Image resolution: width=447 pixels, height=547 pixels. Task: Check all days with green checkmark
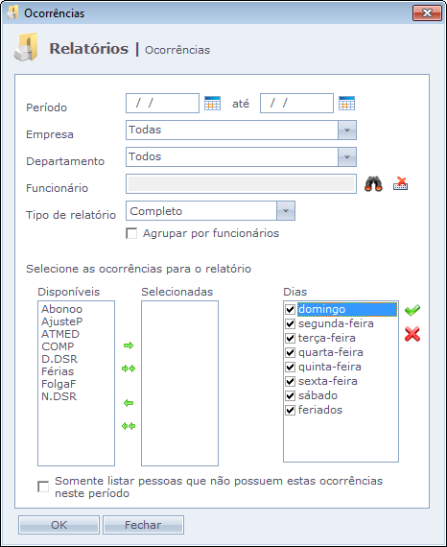tap(412, 310)
